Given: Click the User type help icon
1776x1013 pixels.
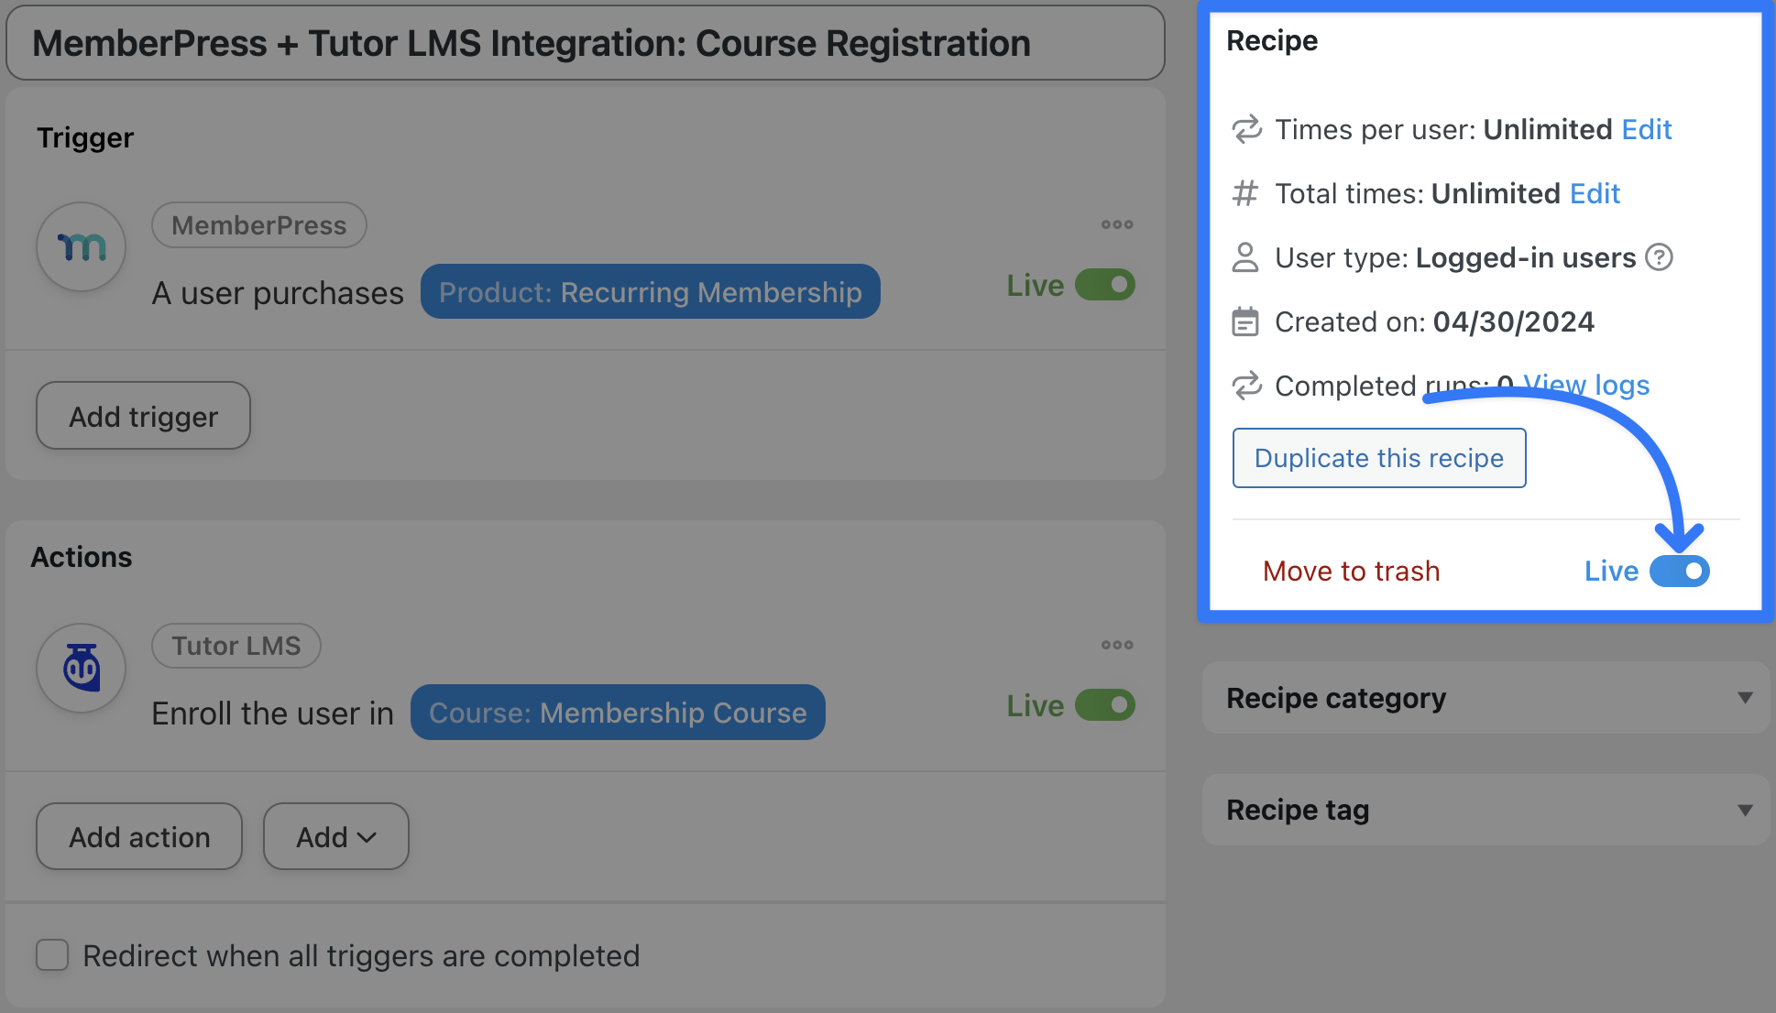Looking at the screenshot, I should pyautogui.click(x=1659, y=257).
